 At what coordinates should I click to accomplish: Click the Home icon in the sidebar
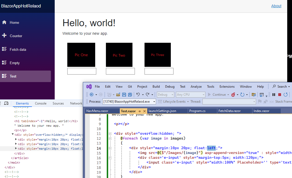pos(4,22)
